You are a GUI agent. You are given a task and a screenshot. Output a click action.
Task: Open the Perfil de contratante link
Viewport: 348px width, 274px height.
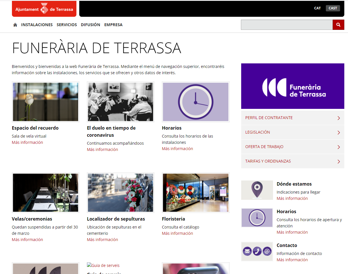269,118
